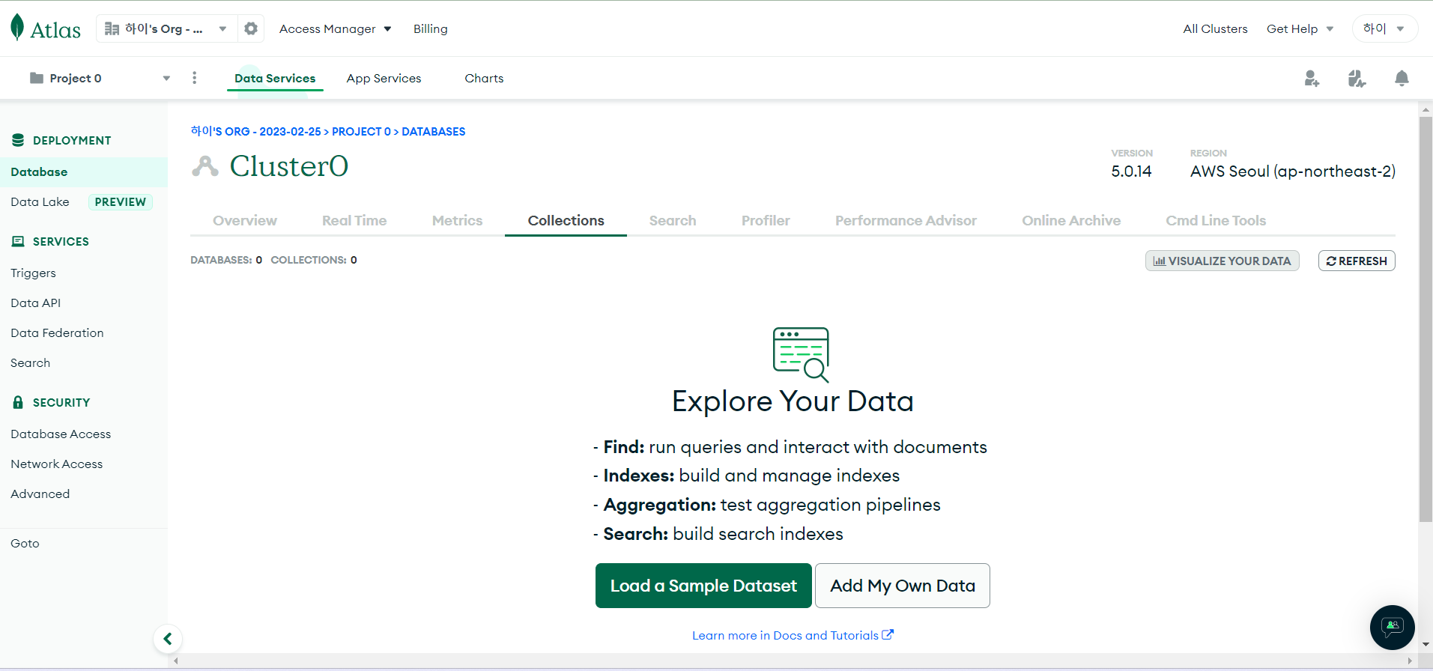
Task: Click the COLLECTIONS: 0 count text
Action: [314, 260]
